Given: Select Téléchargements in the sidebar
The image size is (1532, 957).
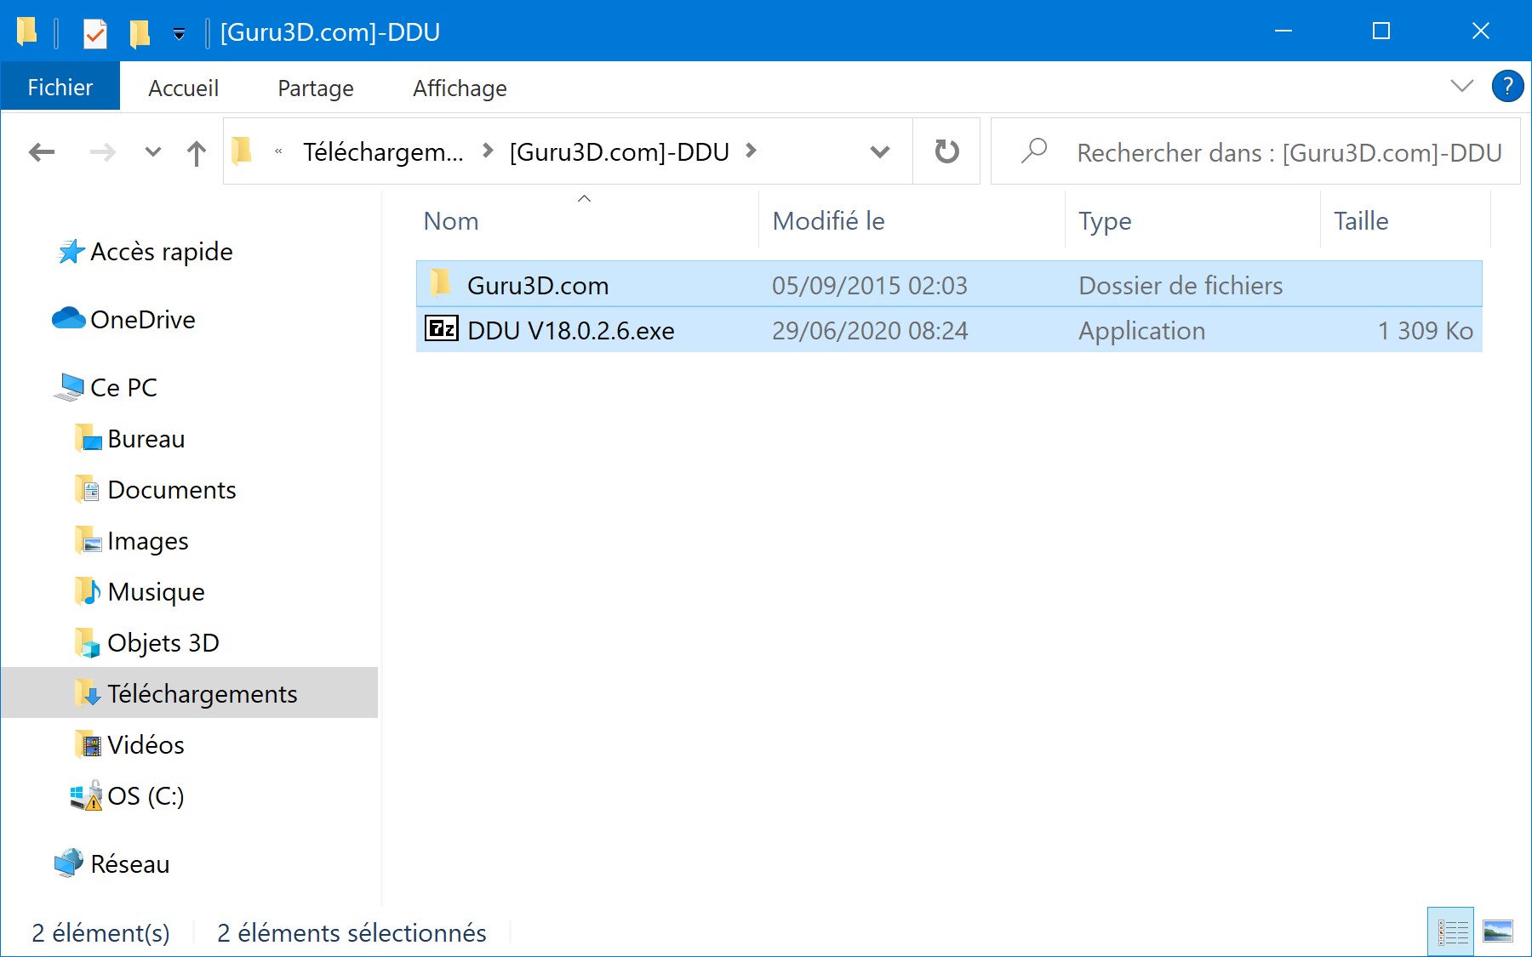Looking at the screenshot, I should pyautogui.click(x=189, y=692).
